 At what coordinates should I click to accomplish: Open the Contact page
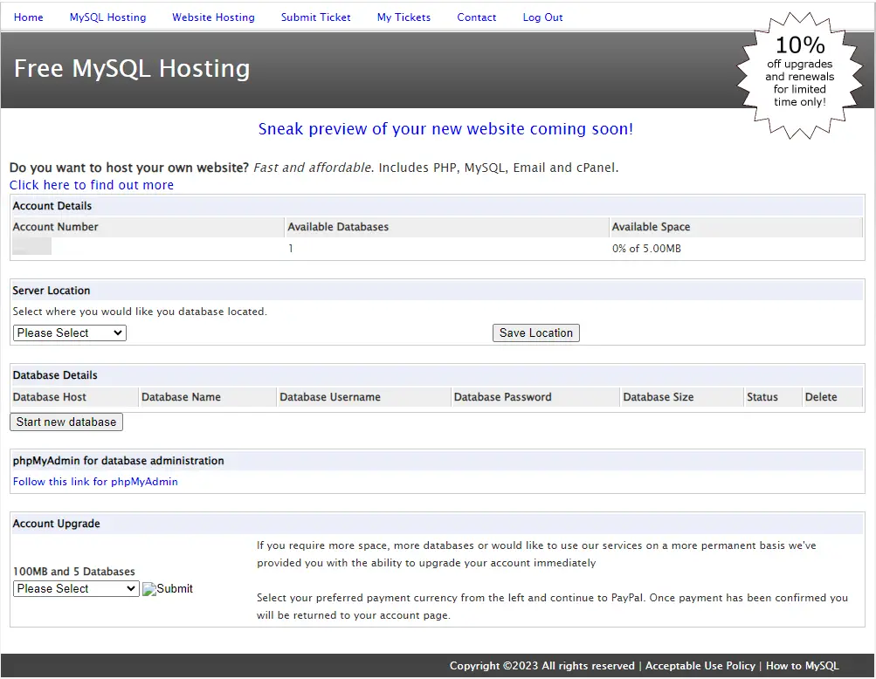click(477, 17)
